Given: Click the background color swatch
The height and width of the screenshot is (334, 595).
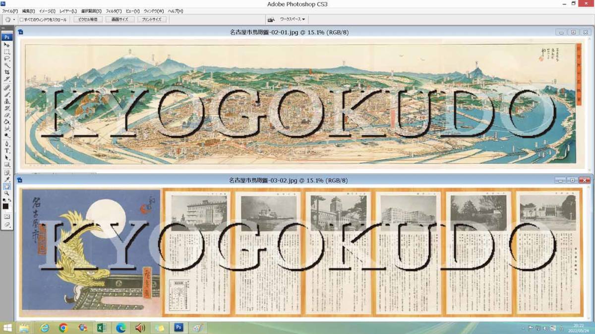Looking at the screenshot, I should (9, 210).
